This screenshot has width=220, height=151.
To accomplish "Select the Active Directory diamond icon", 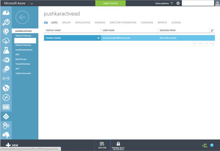I will pyautogui.click(x=6, y=116).
